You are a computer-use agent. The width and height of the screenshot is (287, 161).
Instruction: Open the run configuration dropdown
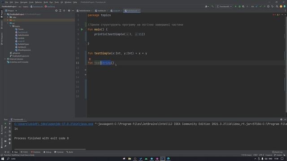click(x=224, y=7)
